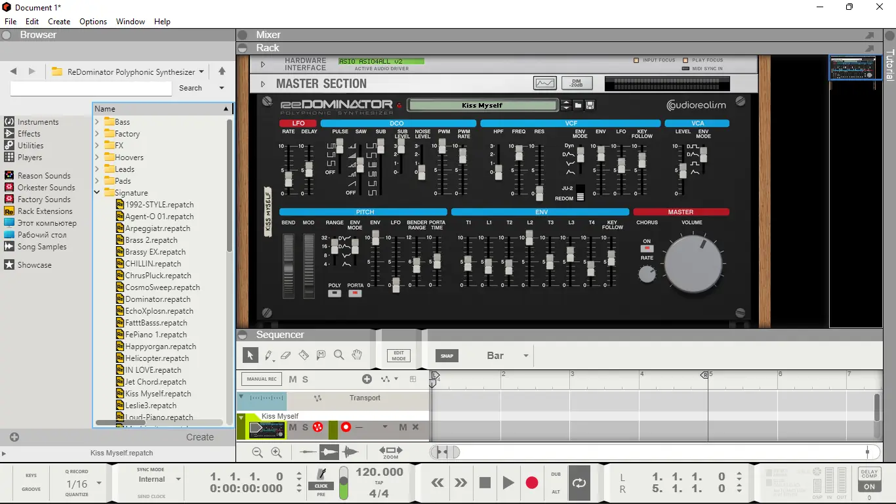896x504 pixels.
Task: Open the File menu
Action: click(x=10, y=21)
